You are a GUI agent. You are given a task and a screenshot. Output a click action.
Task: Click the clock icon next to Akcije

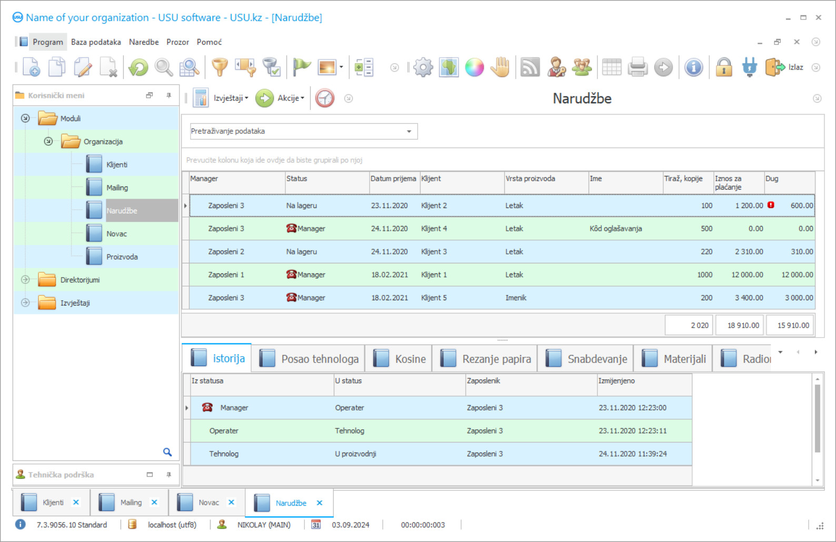(x=325, y=98)
